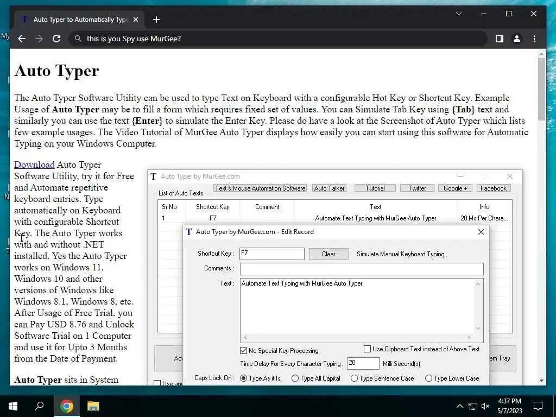Viewport: 556px width, 417px height.
Task: Click the Shortcut Key column header
Action: [212, 207]
